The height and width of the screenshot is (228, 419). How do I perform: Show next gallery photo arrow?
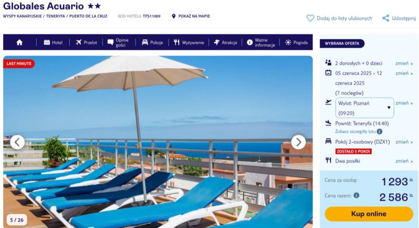298,142
